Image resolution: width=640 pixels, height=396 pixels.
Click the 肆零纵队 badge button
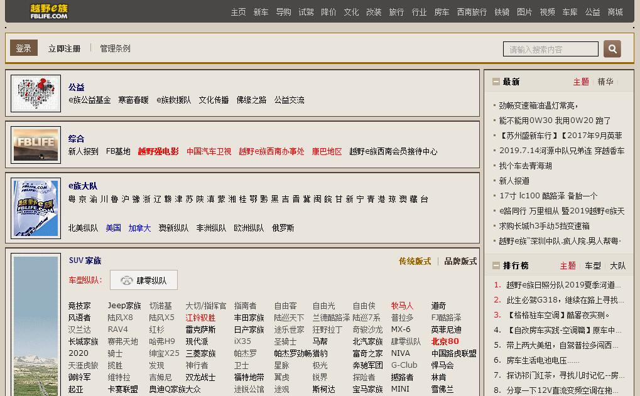coord(144,281)
